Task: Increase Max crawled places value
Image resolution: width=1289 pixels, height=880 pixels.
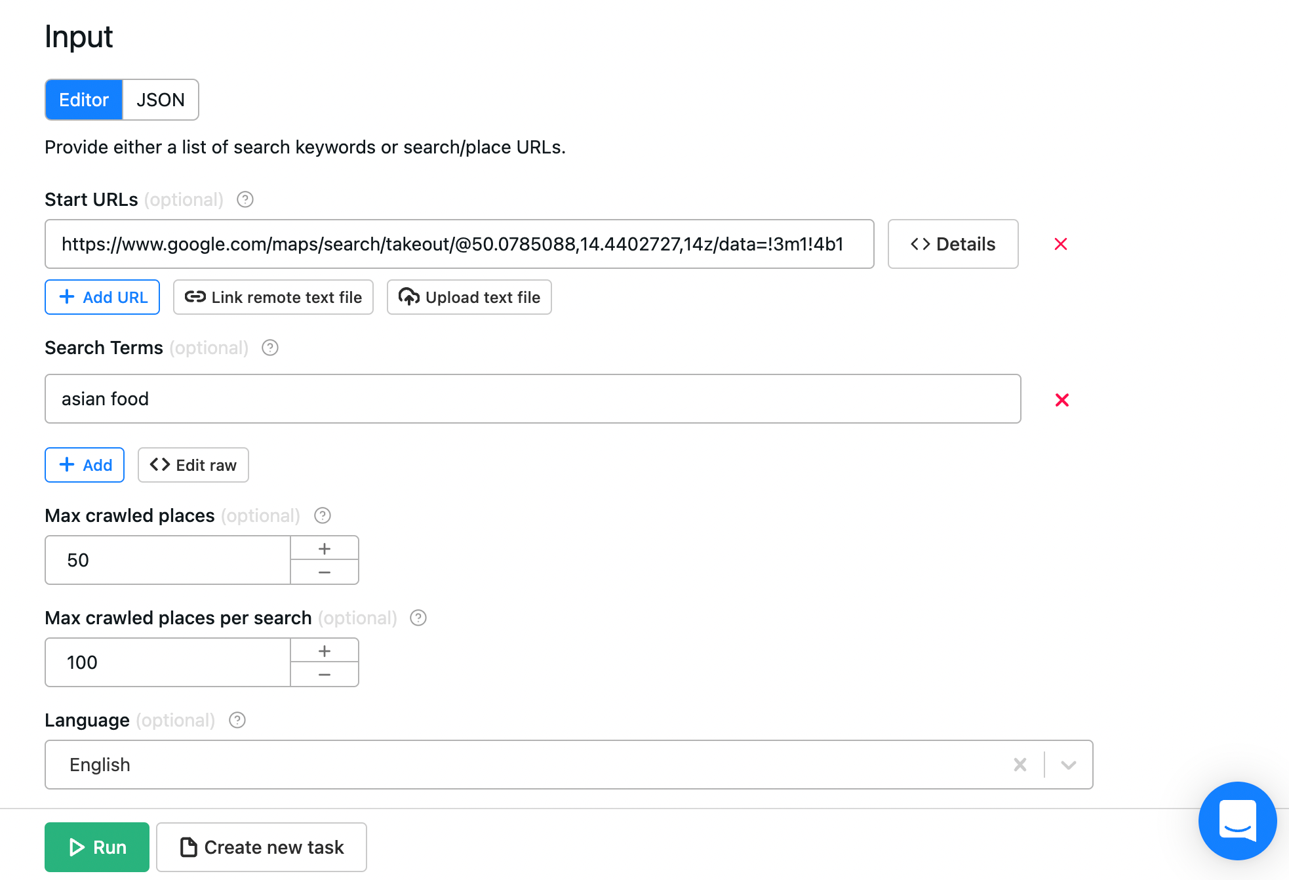Action: pos(325,548)
